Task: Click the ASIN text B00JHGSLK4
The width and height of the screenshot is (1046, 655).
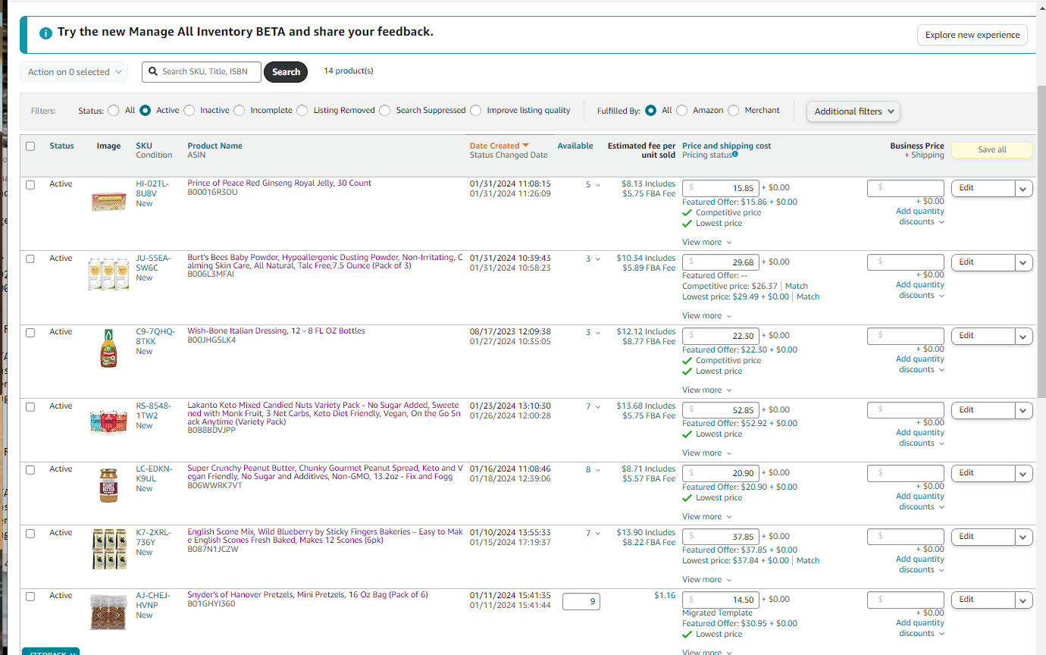Action: (x=211, y=340)
